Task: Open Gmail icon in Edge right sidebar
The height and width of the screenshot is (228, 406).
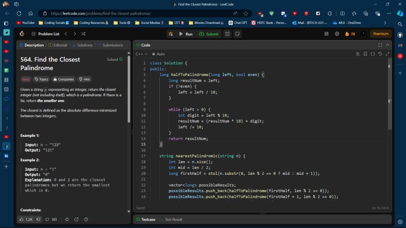Action: pos(400,45)
